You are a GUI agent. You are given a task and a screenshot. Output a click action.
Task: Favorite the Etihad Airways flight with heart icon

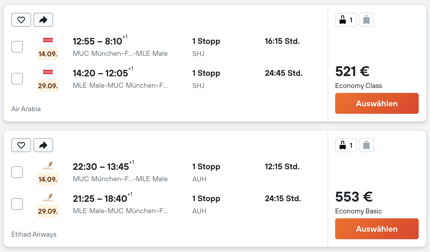click(21, 145)
